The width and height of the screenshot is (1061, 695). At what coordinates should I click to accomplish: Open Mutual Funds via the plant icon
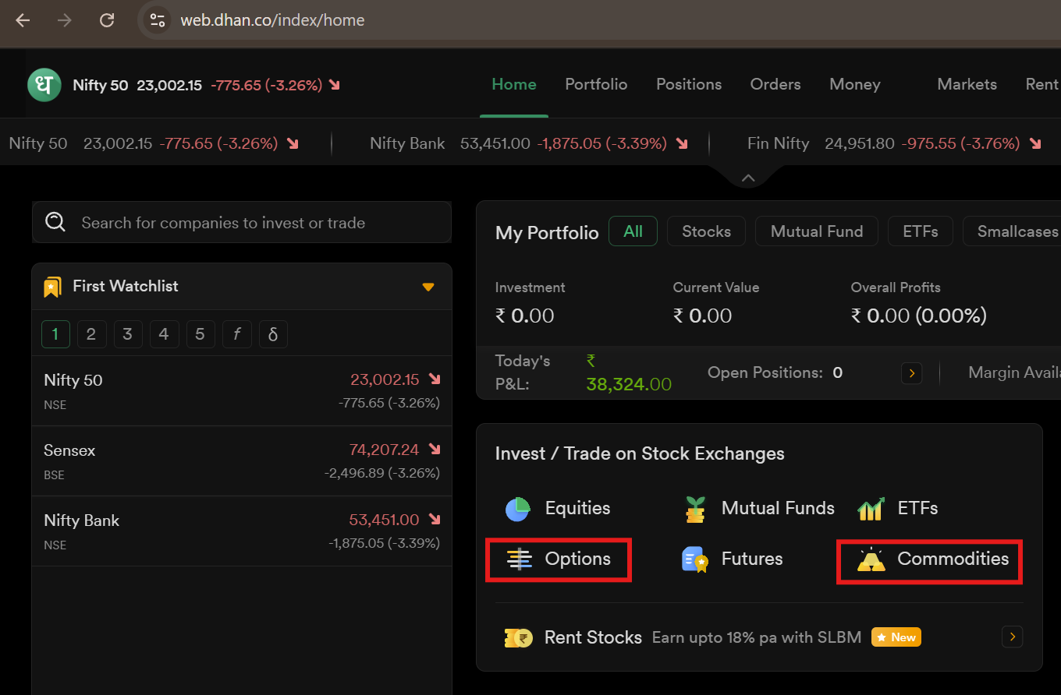pyautogui.click(x=694, y=509)
